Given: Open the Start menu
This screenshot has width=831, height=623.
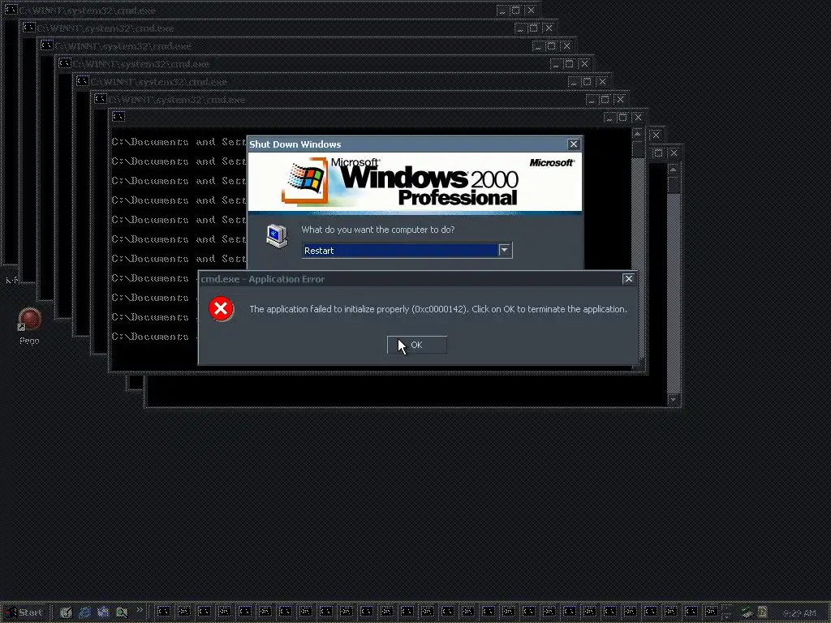Looking at the screenshot, I should click(24, 612).
